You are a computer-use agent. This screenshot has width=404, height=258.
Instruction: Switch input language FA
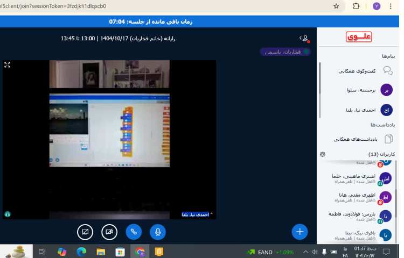[345, 252]
